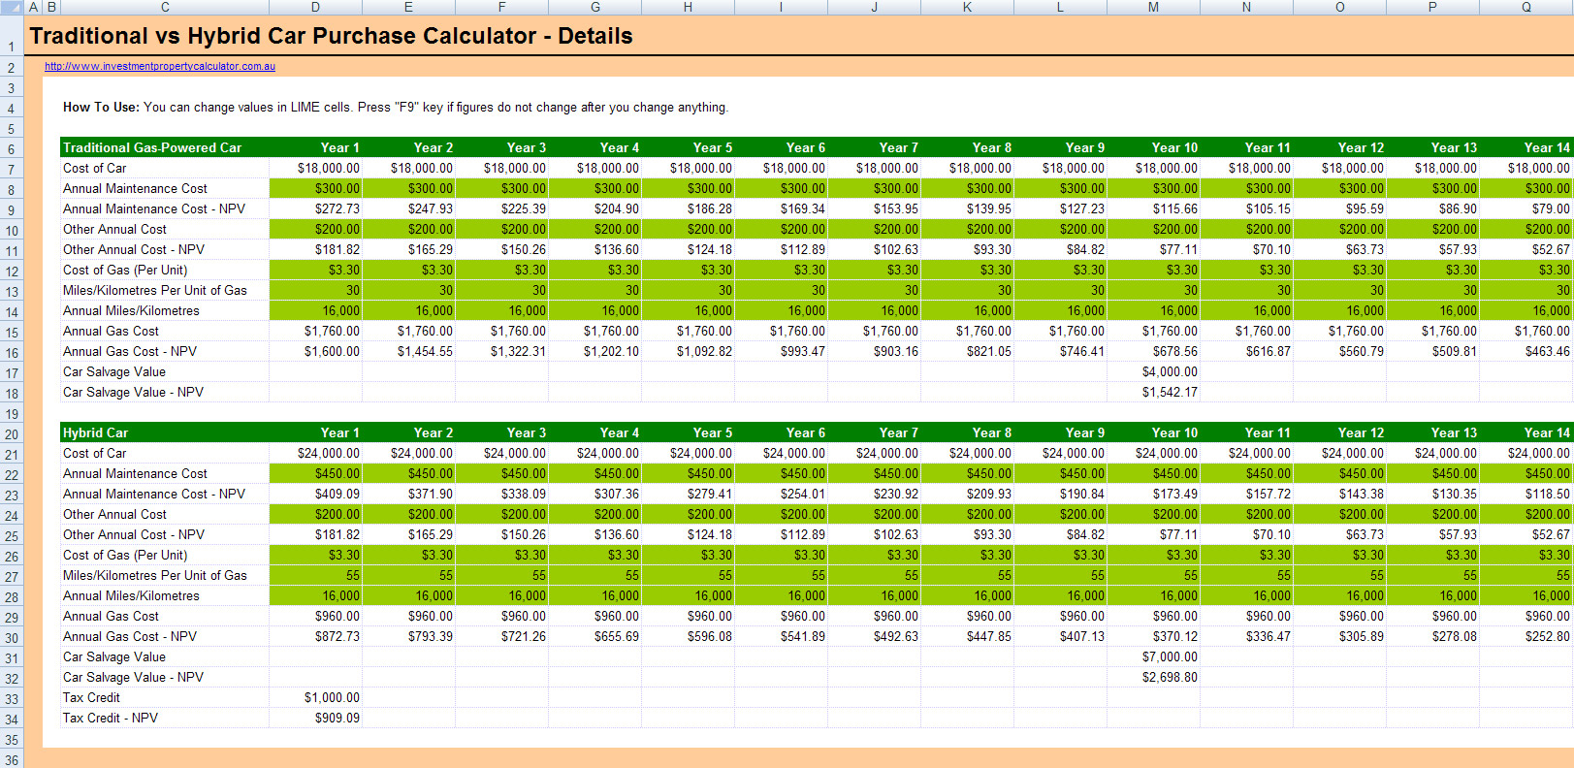Viewport: 1574px width, 768px height.
Task: Select traditional Year 1 annual miles 16,000
Action: (x=315, y=310)
